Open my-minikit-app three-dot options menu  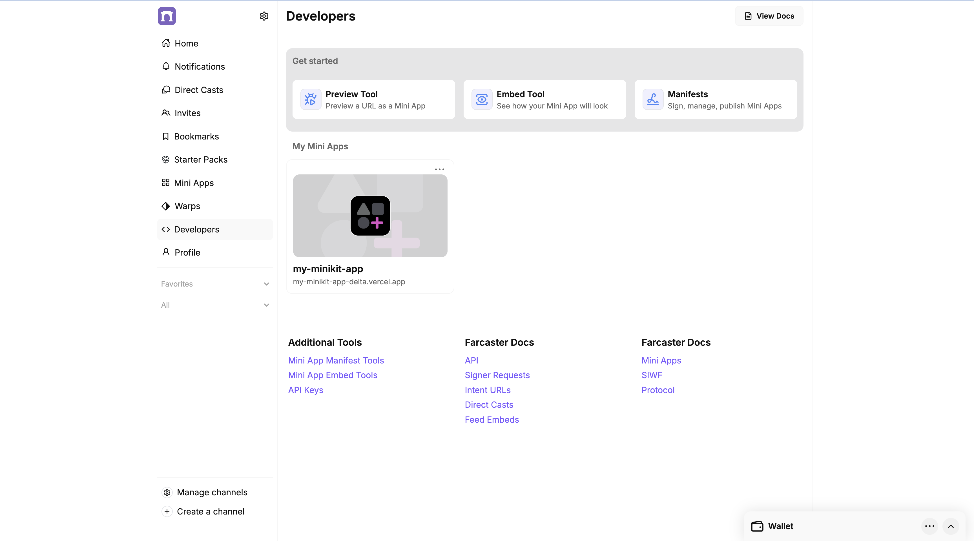coord(439,169)
